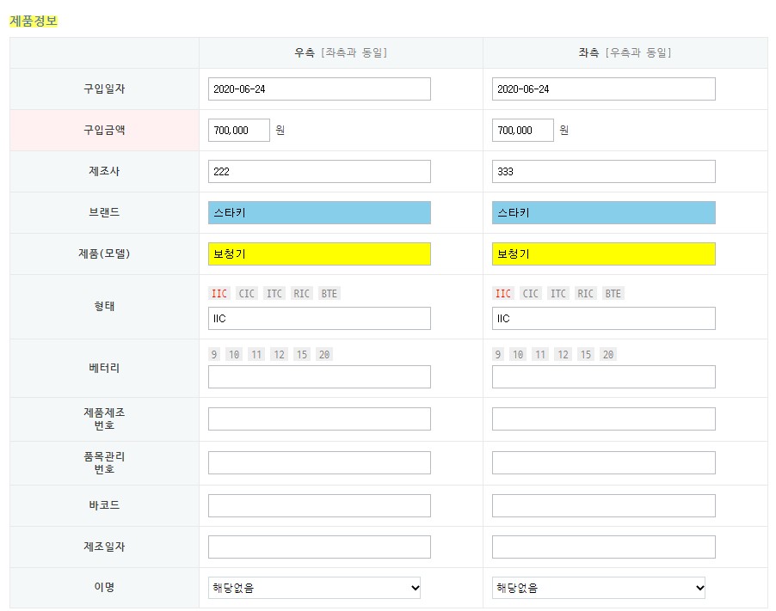Click the 우측 제품제조번호 input field

click(x=319, y=419)
